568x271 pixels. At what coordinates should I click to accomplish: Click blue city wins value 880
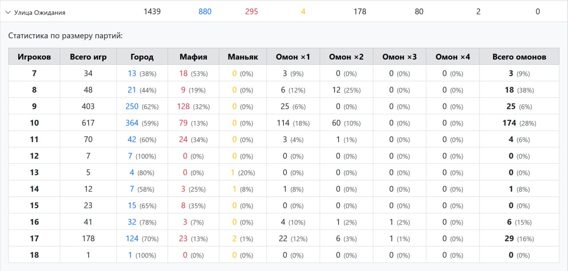205,12
